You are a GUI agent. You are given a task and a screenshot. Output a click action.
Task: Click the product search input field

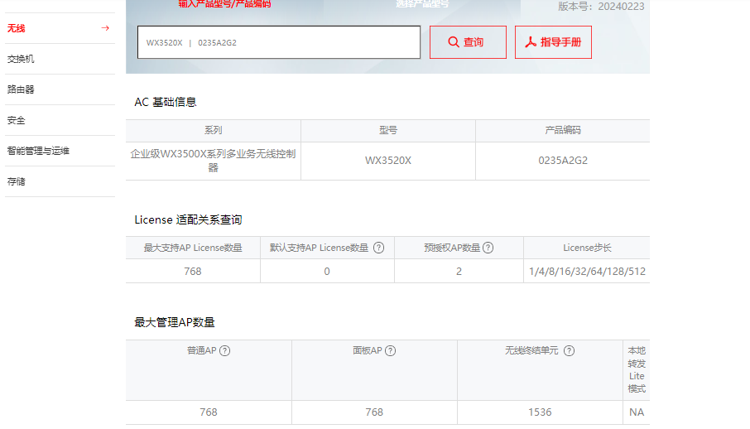(279, 42)
